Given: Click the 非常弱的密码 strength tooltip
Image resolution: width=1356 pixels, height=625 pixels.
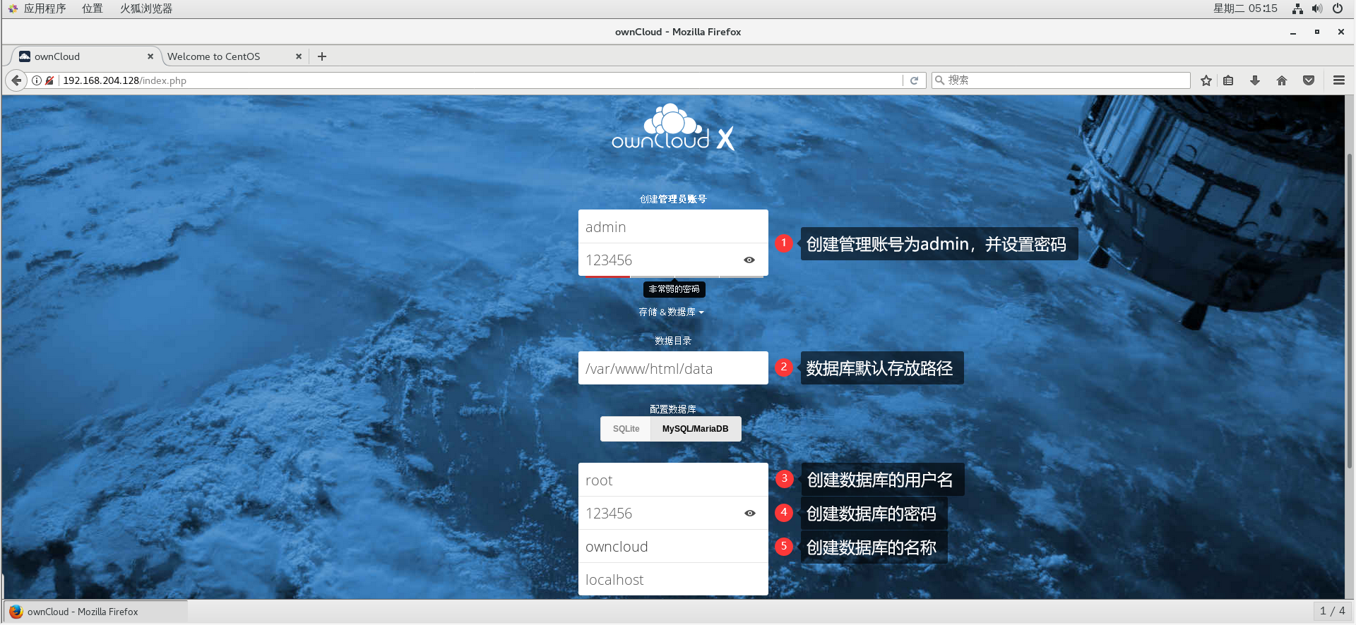Looking at the screenshot, I should [674, 289].
